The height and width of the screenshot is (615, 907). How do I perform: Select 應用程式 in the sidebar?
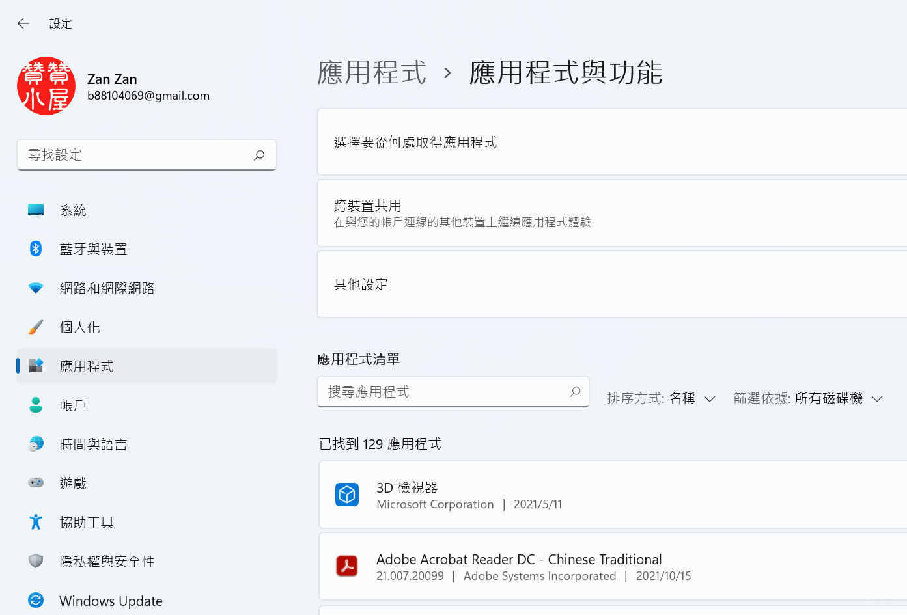147,366
